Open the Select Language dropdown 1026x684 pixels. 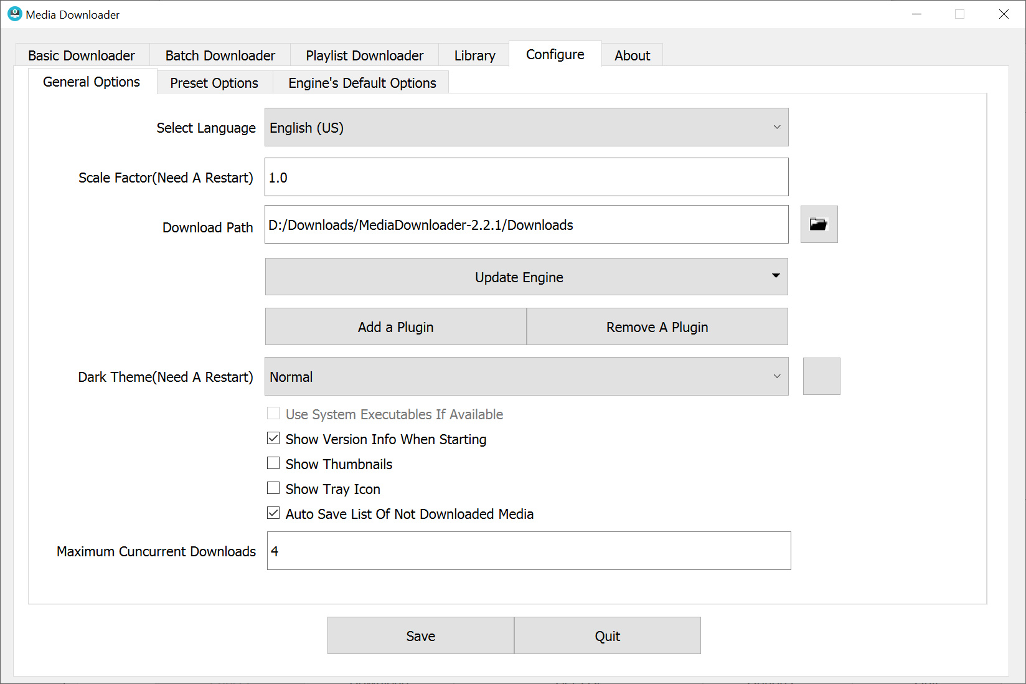(527, 127)
